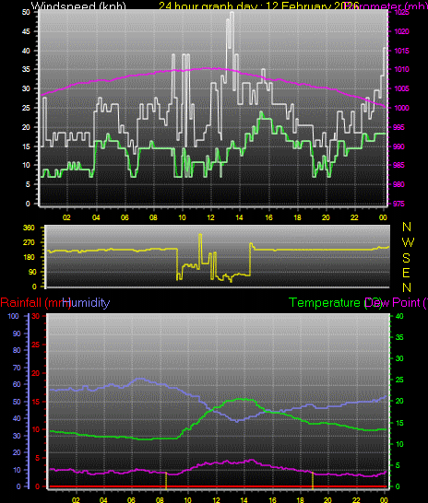The image size is (428, 503).
Task: Click the W compass letter
Action: (408, 242)
